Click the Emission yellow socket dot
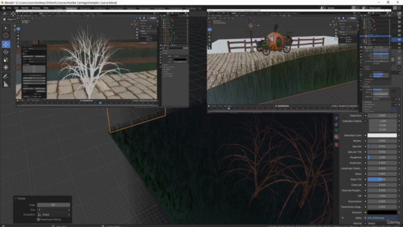Image resolution: width=403 pixels, height=227 pixels. tap(365, 212)
